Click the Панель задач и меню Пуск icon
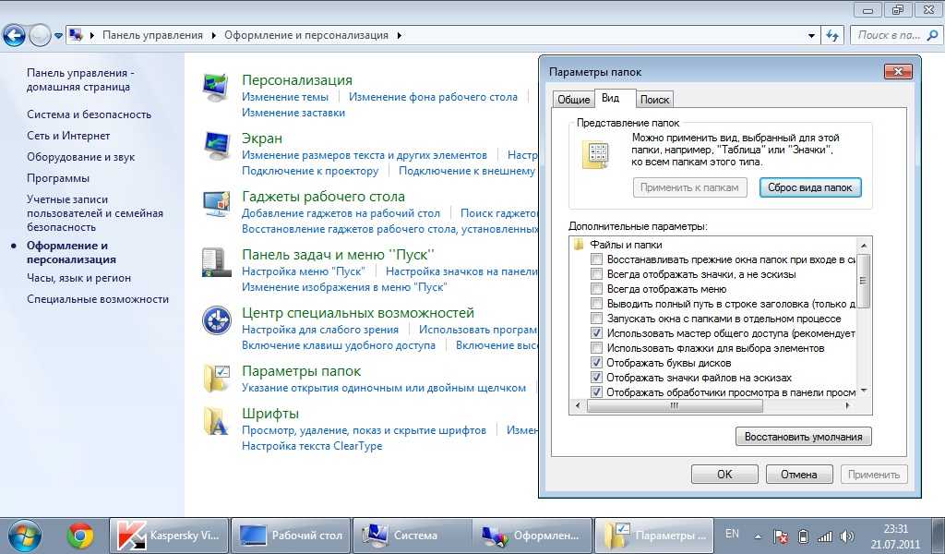 coord(216,262)
